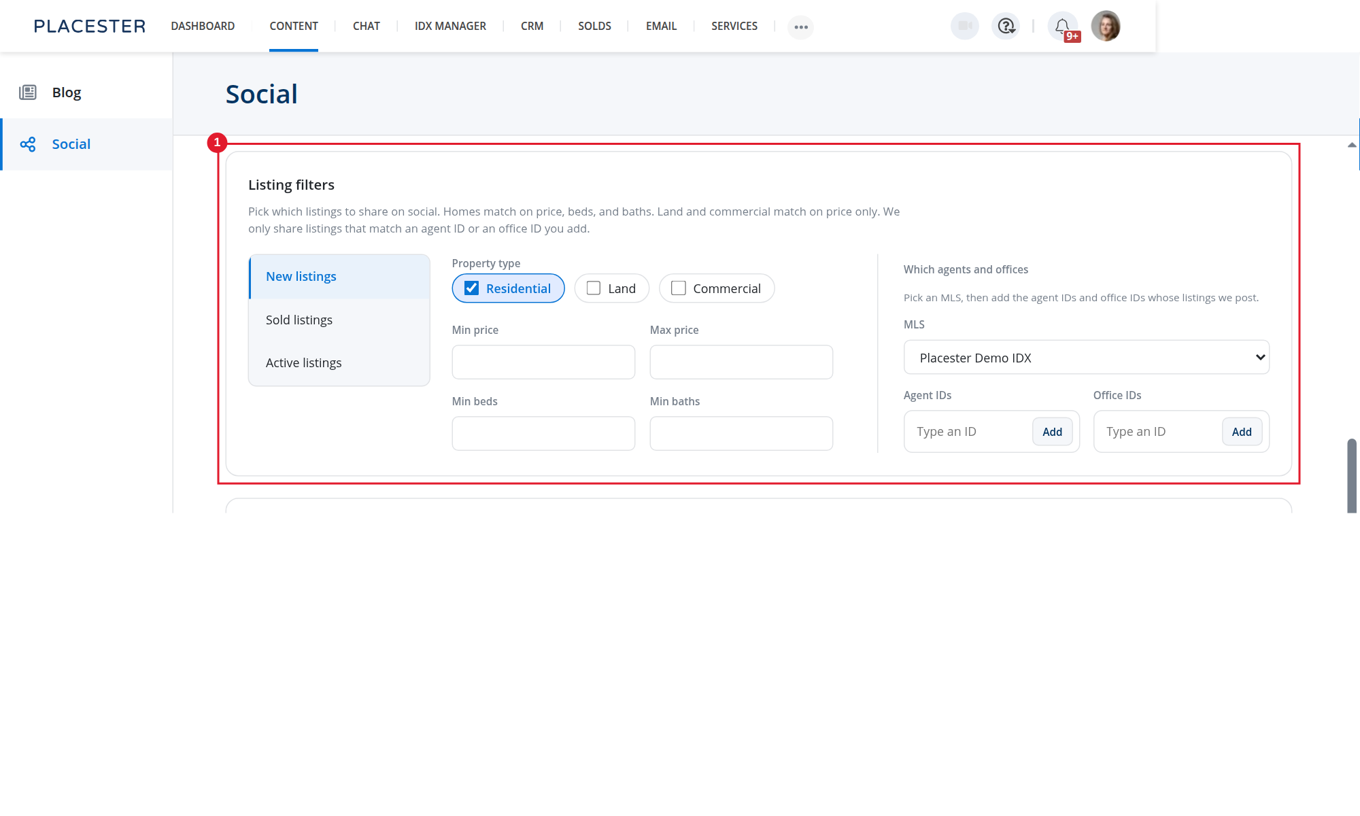Focus the Min price field
Viewport: 1360px width, 816px height.
(x=543, y=362)
